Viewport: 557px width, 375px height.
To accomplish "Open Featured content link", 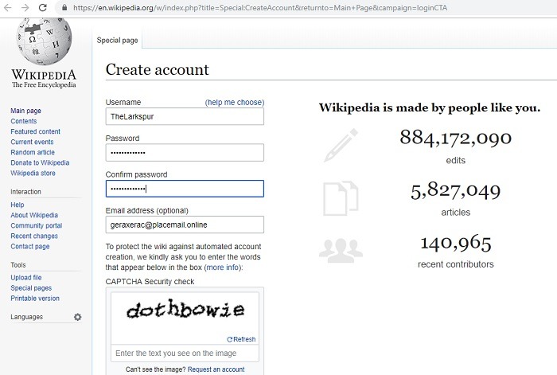I will 35,131.
